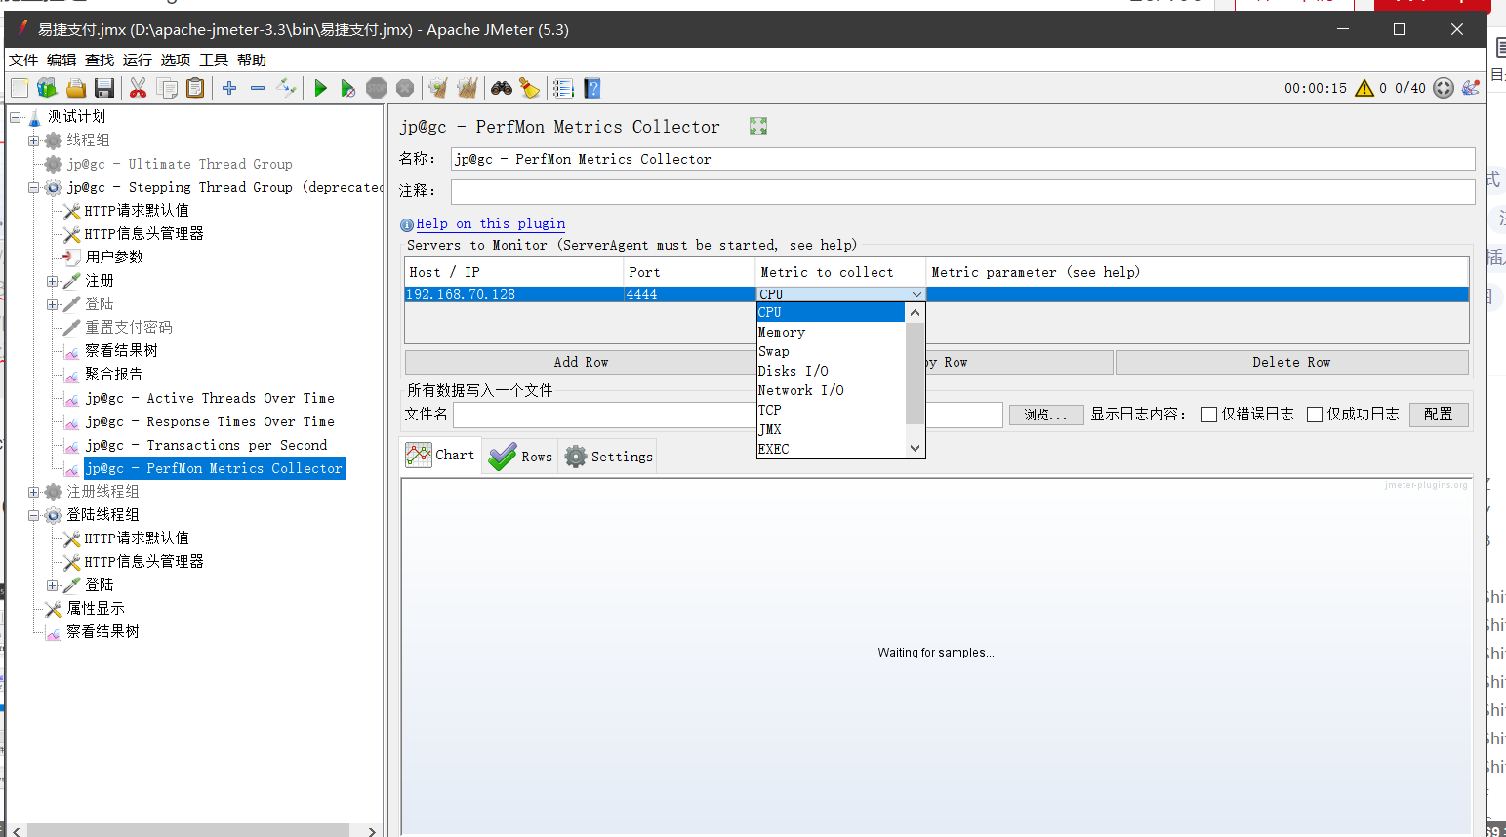Click info icon beside Help on this plugin
The image size is (1506, 837).
[x=407, y=224]
